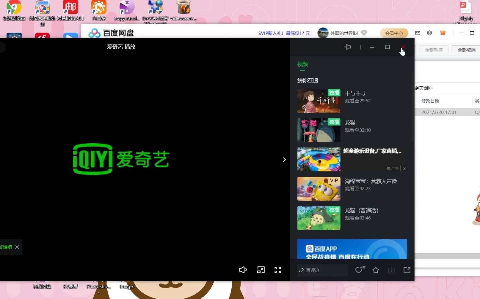480x299 pixels.
Task: Open the SVIP新人礼 promotion link
Action: coord(283,33)
